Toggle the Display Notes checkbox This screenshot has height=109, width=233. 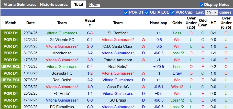pyautogui.click(x=202, y=5)
